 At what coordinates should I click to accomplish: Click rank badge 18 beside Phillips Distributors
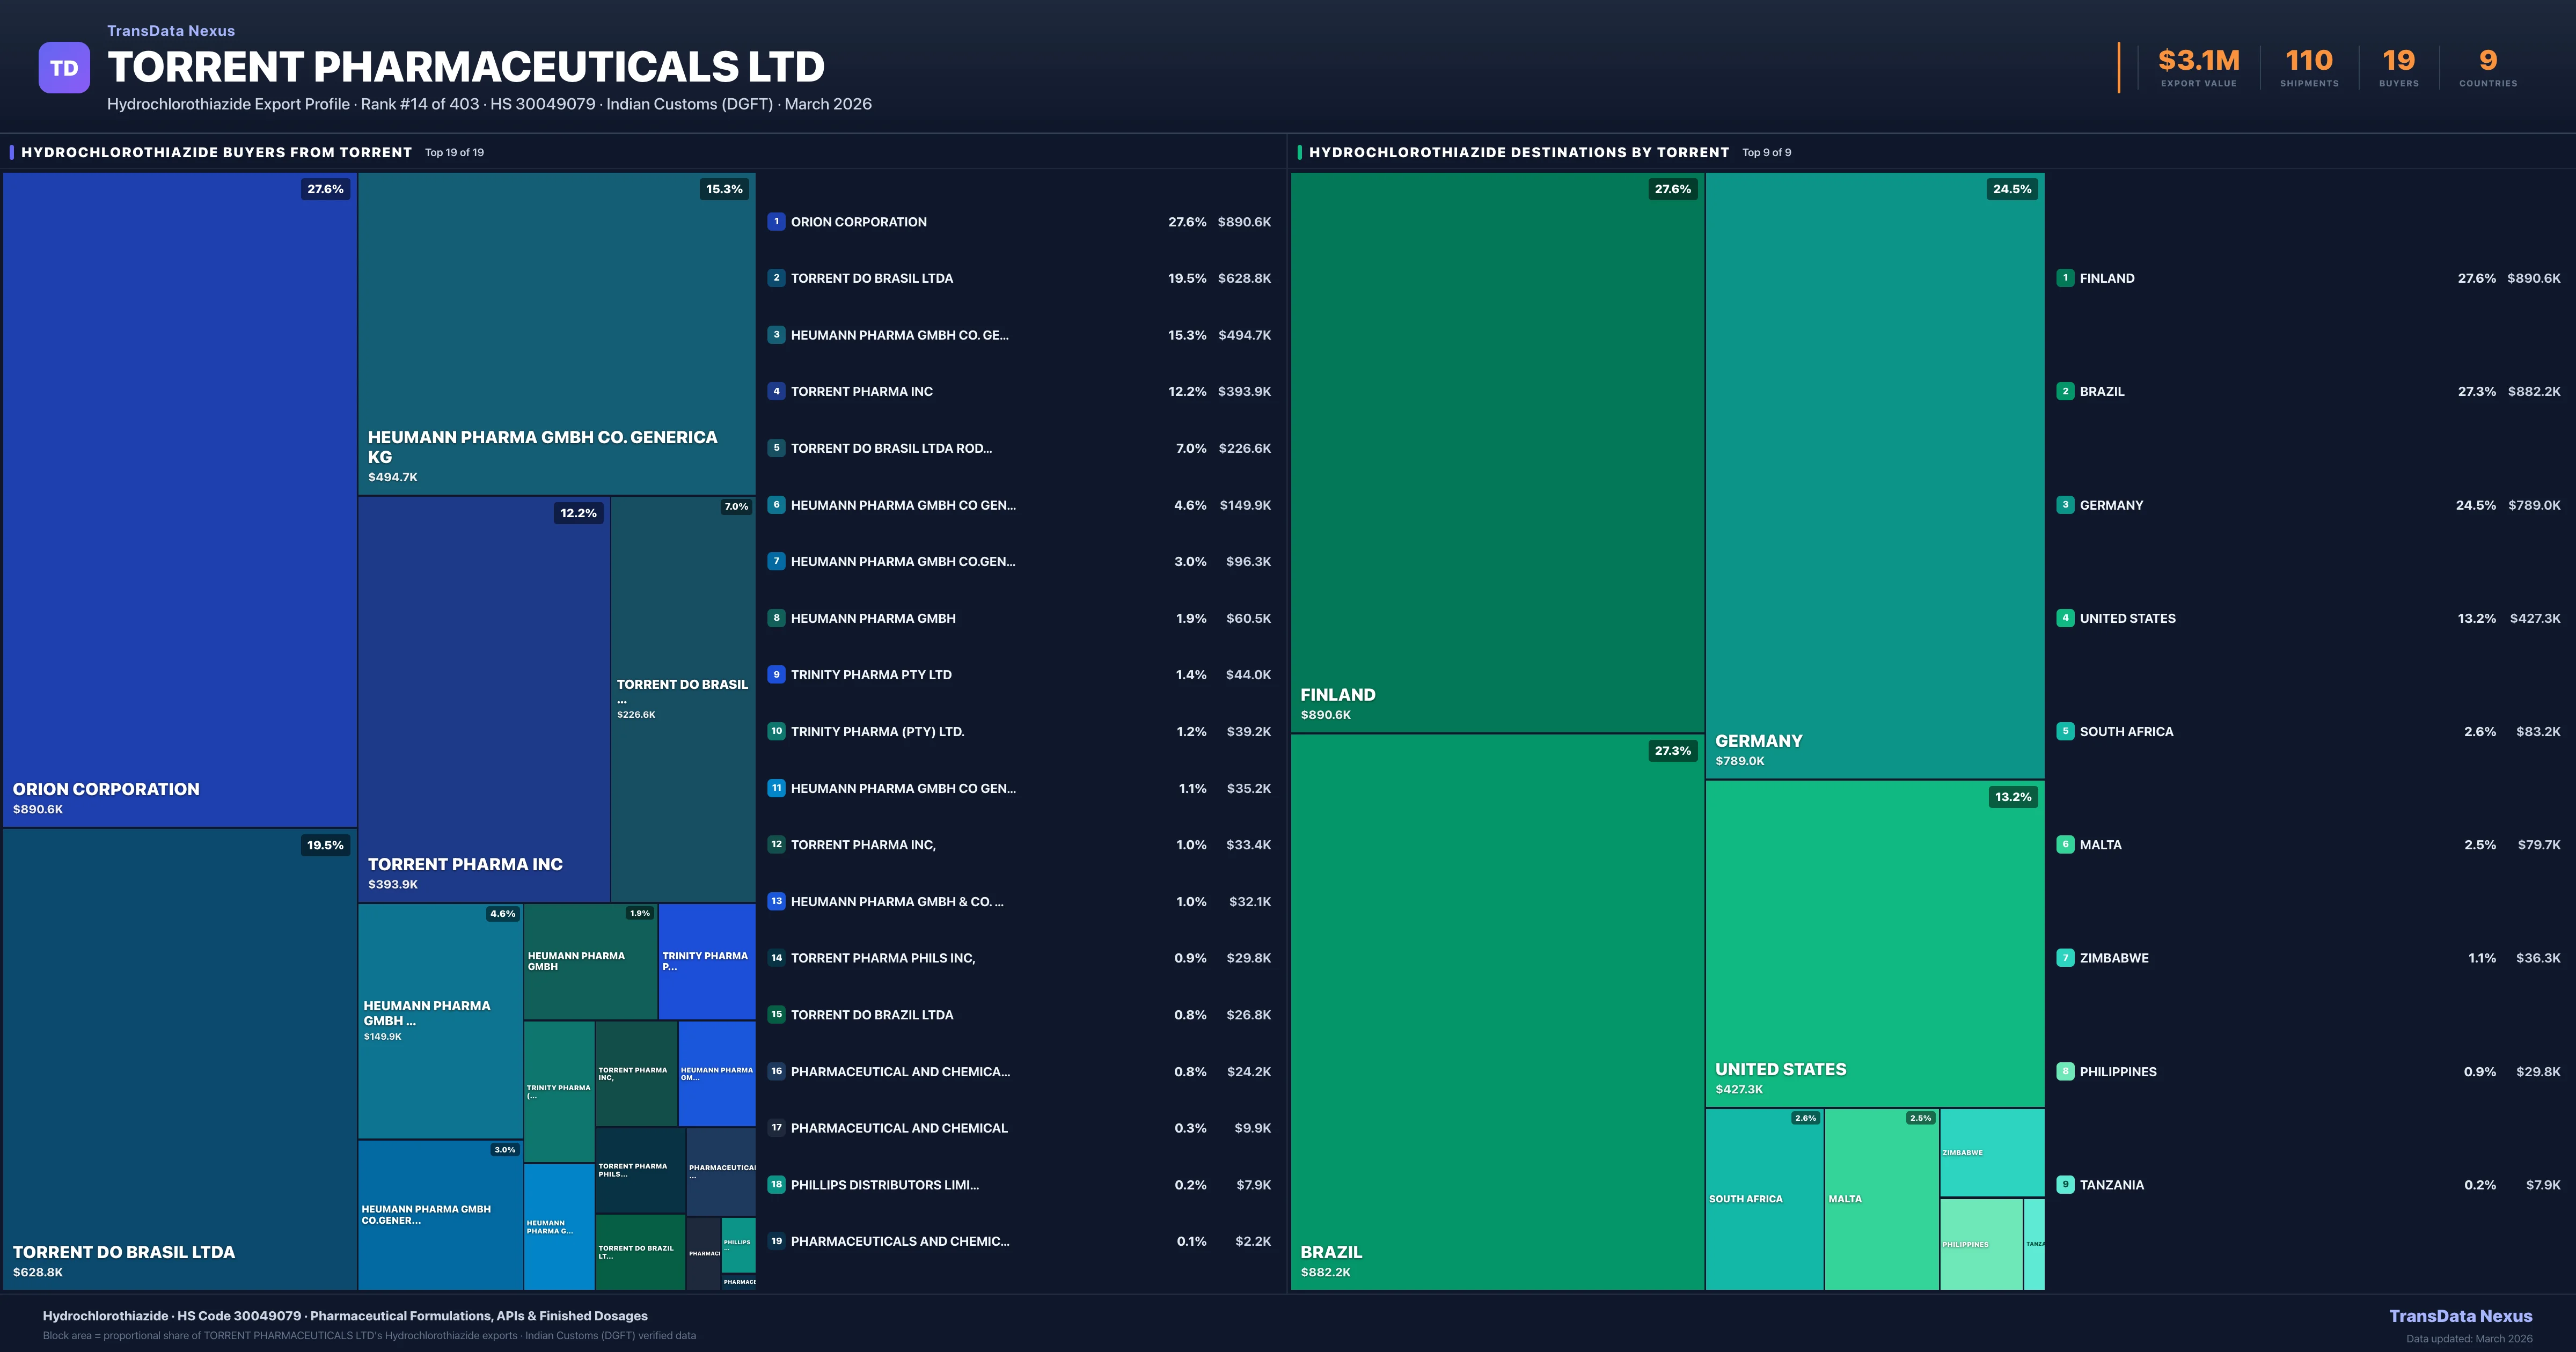pyautogui.click(x=776, y=1184)
